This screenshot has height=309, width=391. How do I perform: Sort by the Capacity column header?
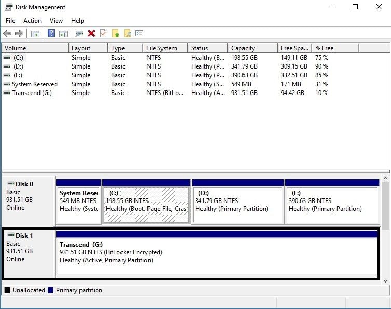click(252, 48)
